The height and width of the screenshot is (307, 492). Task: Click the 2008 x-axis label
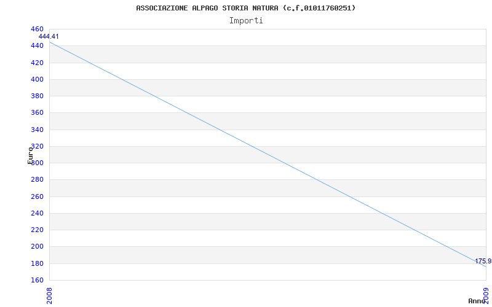pos(50,296)
